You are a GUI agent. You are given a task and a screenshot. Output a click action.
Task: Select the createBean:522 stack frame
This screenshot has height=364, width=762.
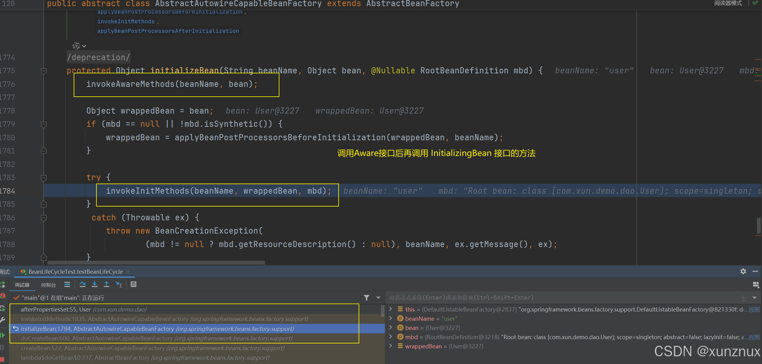pyautogui.click(x=196, y=348)
